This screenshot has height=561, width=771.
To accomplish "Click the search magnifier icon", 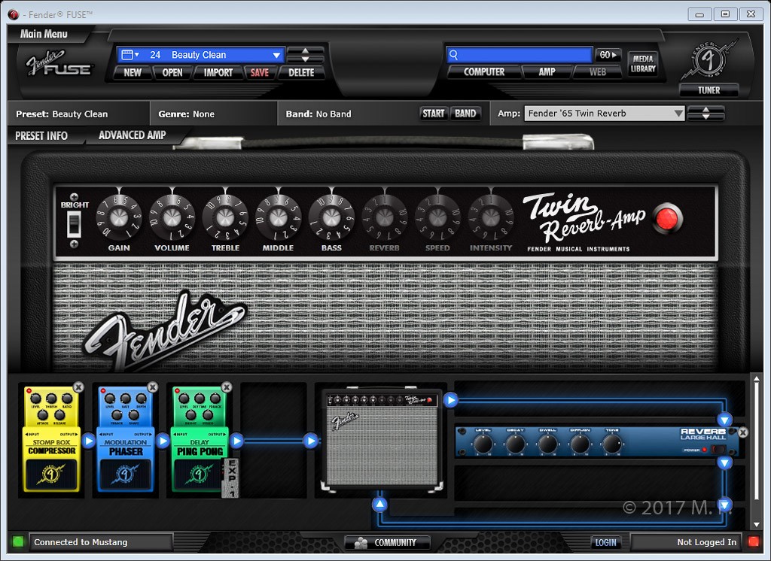I will [453, 55].
